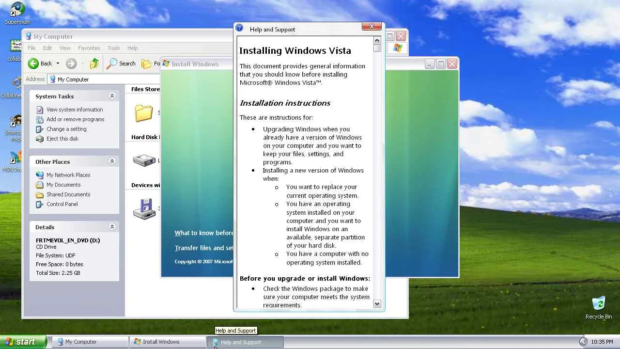The height and width of the screenshot is (349, 620).
Task: Open the Supermium desktop shortcut
Action: [17, 13]
